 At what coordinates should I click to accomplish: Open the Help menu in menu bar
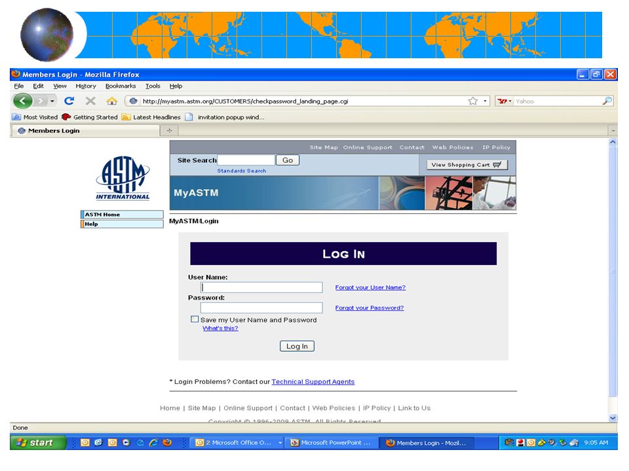176,86
